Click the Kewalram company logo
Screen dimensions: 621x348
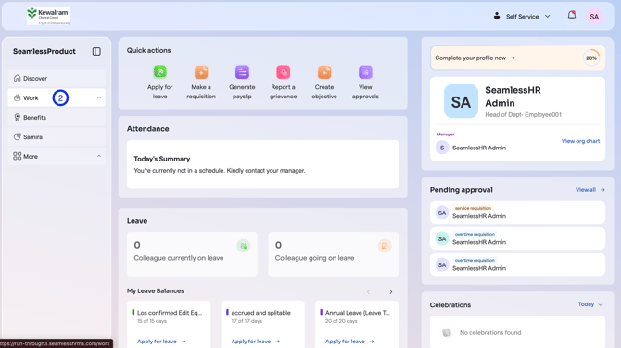click(48, 17)
